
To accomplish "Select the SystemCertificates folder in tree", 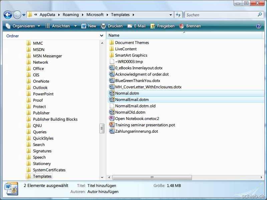I will coord(46,170).
